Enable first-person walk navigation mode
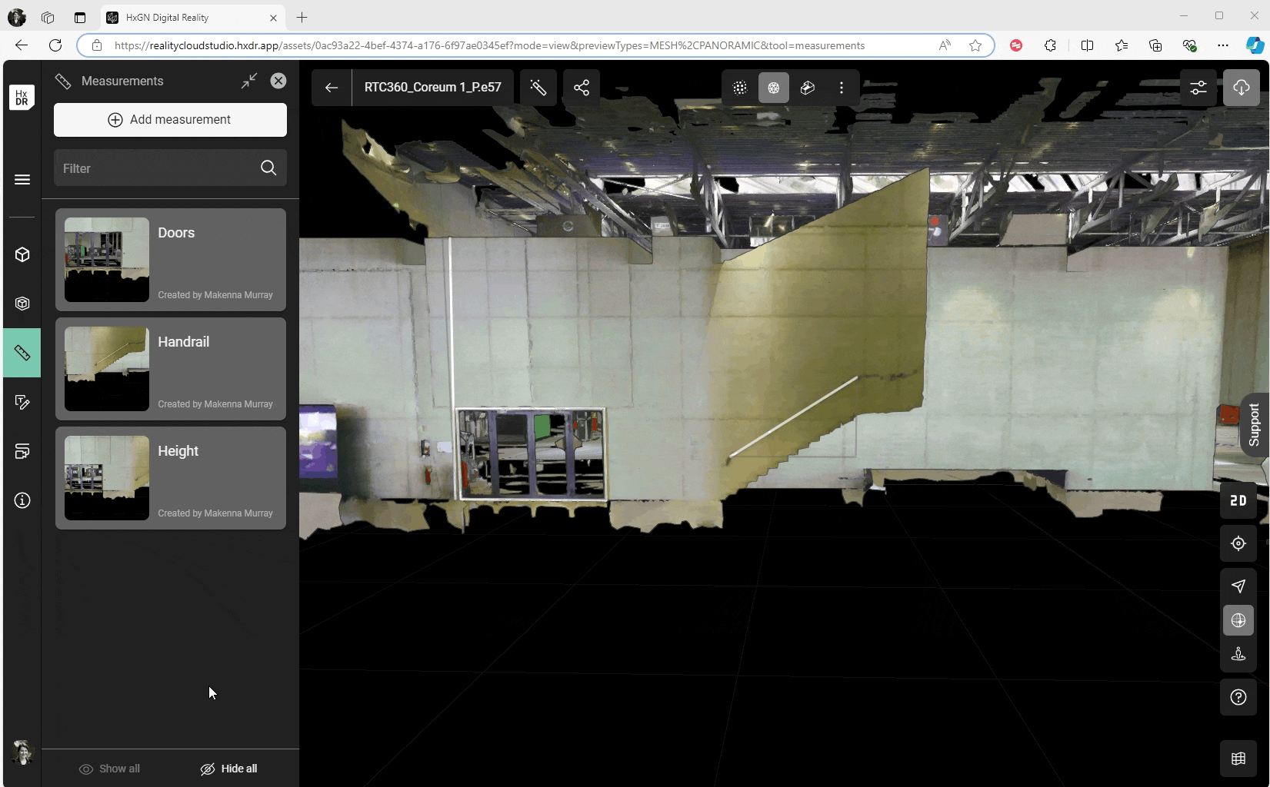This screenshot has height=787, width=1270. coord(1238,654)
